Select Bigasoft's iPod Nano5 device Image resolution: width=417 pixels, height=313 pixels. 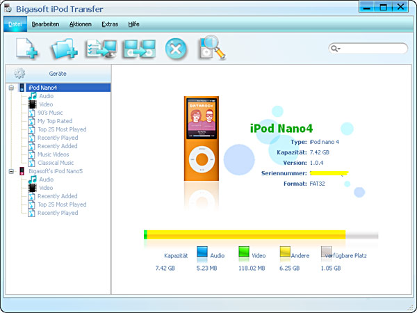(x=56, y=171)
